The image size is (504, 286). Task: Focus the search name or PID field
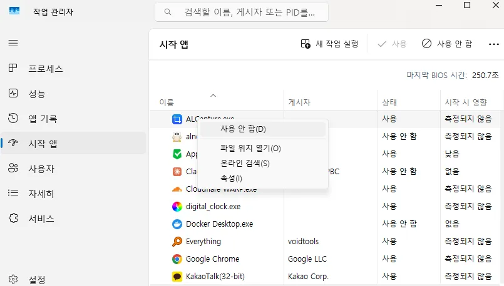[242, 12]
